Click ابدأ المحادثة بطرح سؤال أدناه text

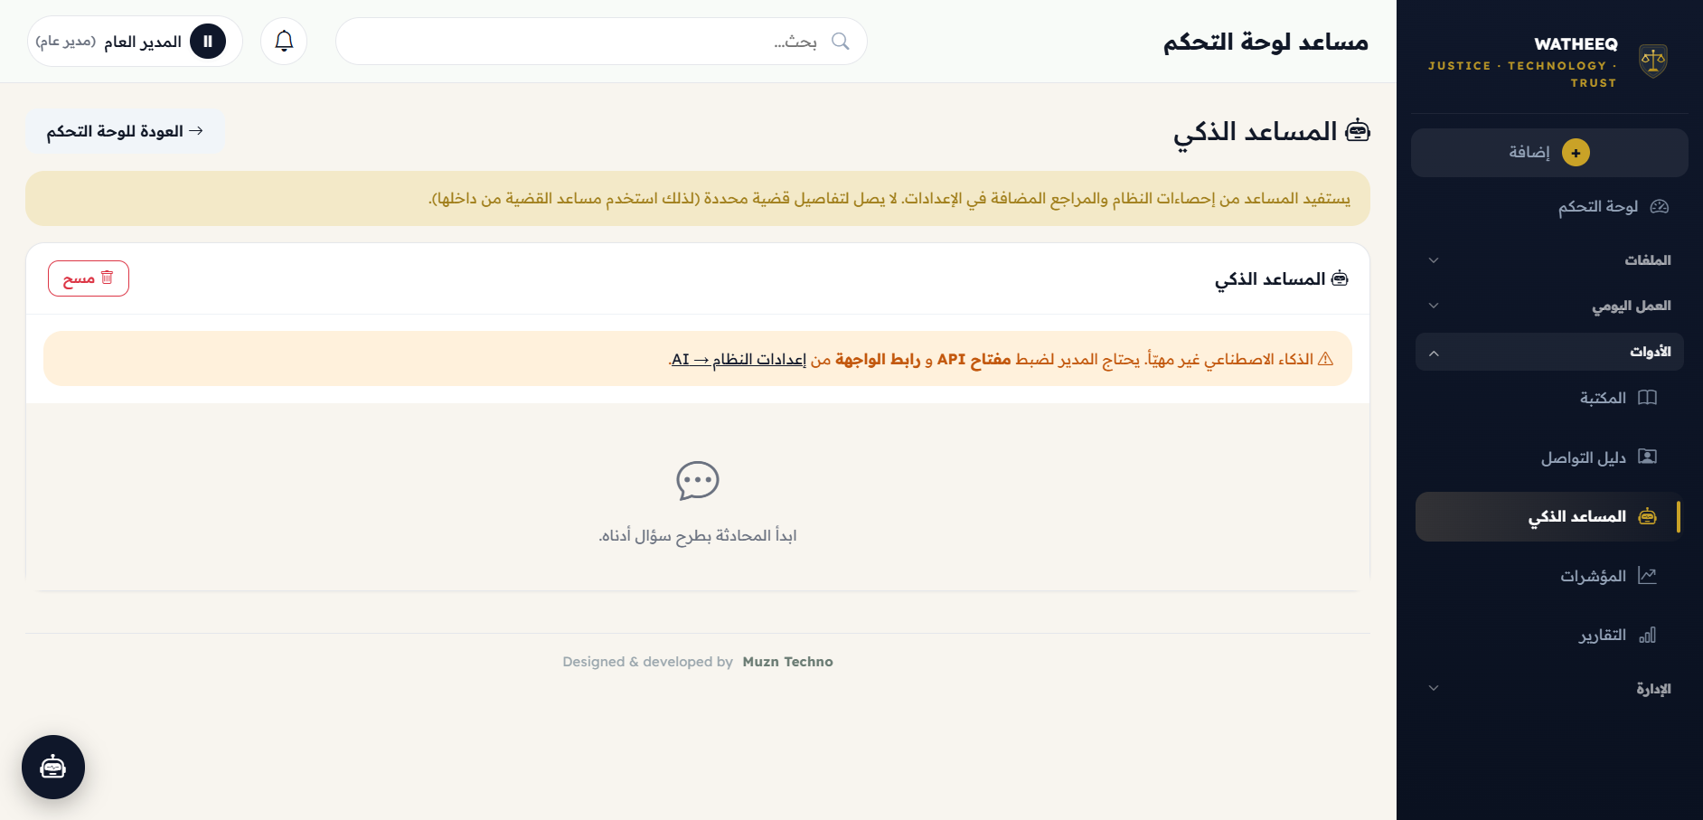tap(698, 536)
